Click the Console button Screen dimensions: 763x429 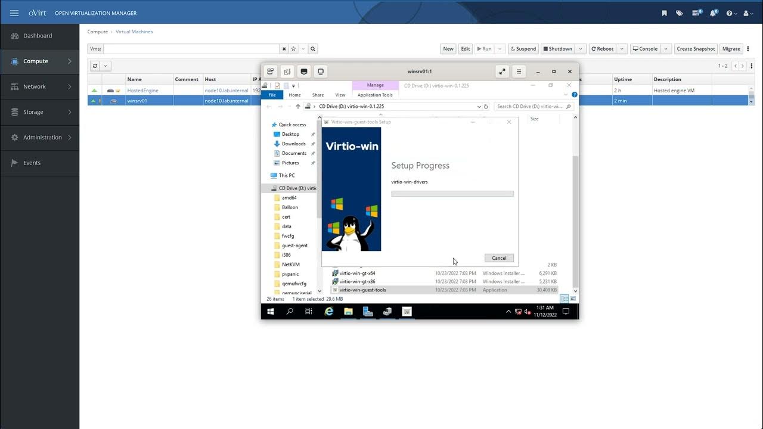coord(645,49)
